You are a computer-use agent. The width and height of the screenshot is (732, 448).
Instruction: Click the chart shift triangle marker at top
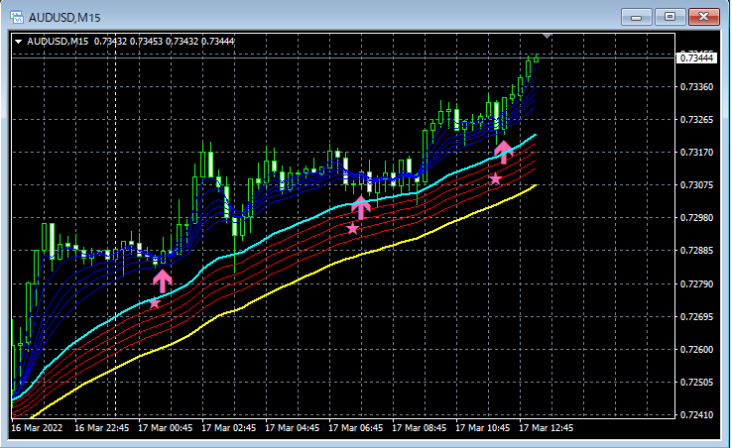pos(548,36)
